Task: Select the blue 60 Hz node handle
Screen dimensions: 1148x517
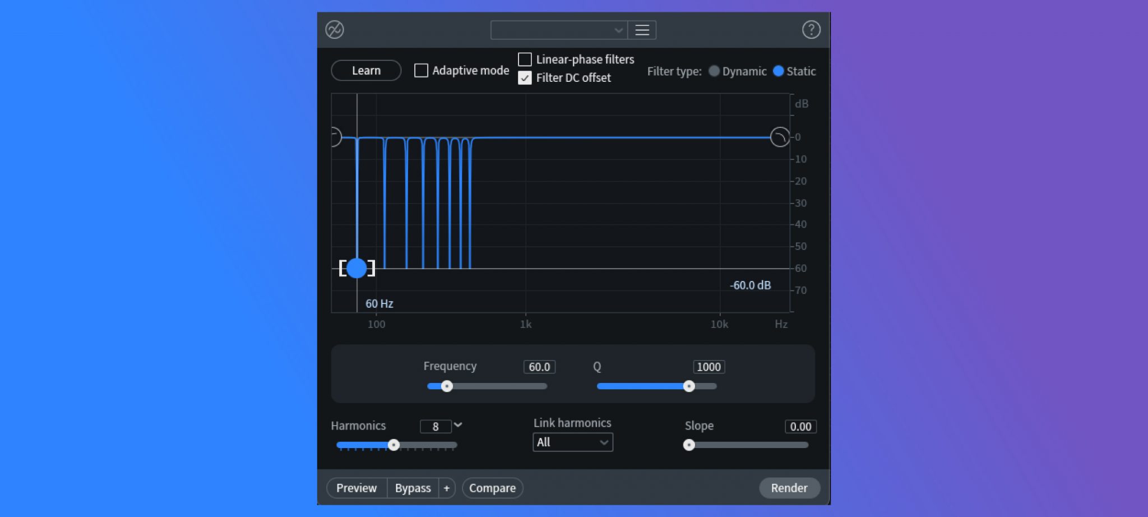Action: [357, 268]
